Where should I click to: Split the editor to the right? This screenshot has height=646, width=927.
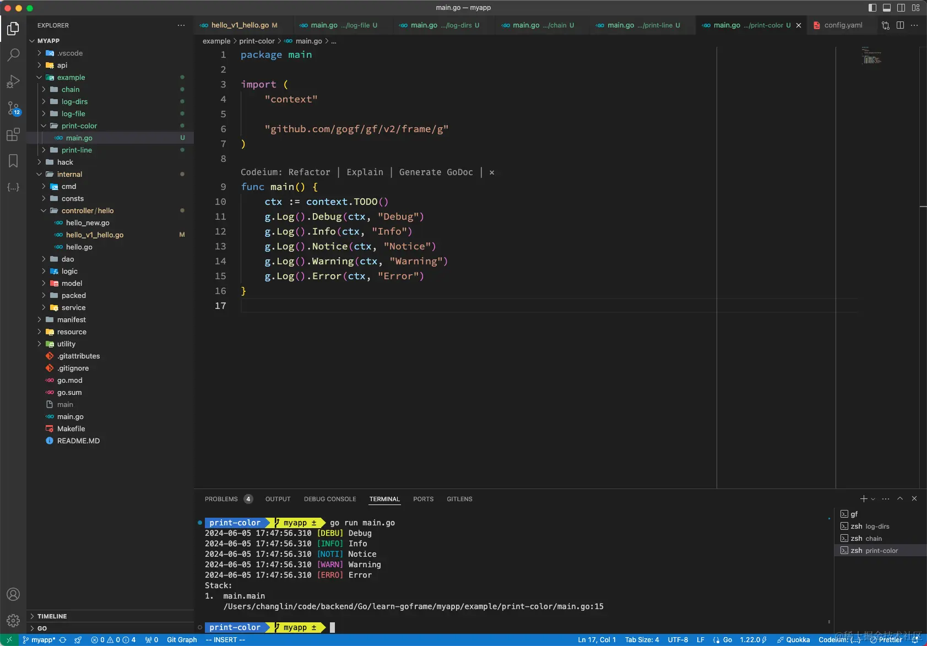[x=900, y=25]
